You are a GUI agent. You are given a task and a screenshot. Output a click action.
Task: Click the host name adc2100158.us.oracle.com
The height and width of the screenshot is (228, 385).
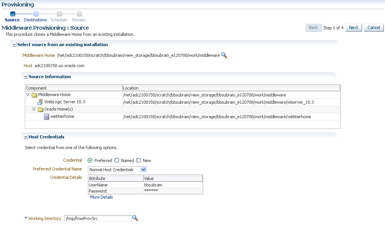coord(60,66)
